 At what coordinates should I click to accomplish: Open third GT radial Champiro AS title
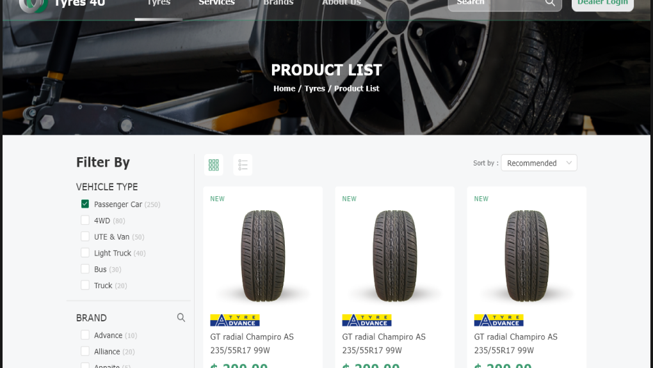pyautogui.click(x=515, y=344)
